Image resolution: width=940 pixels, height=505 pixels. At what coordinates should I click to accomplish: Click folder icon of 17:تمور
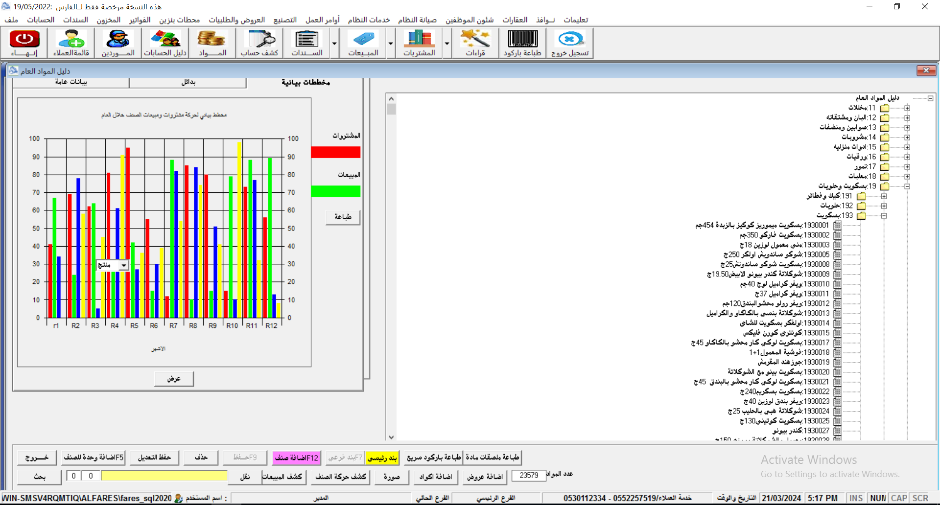click(884, 167)
